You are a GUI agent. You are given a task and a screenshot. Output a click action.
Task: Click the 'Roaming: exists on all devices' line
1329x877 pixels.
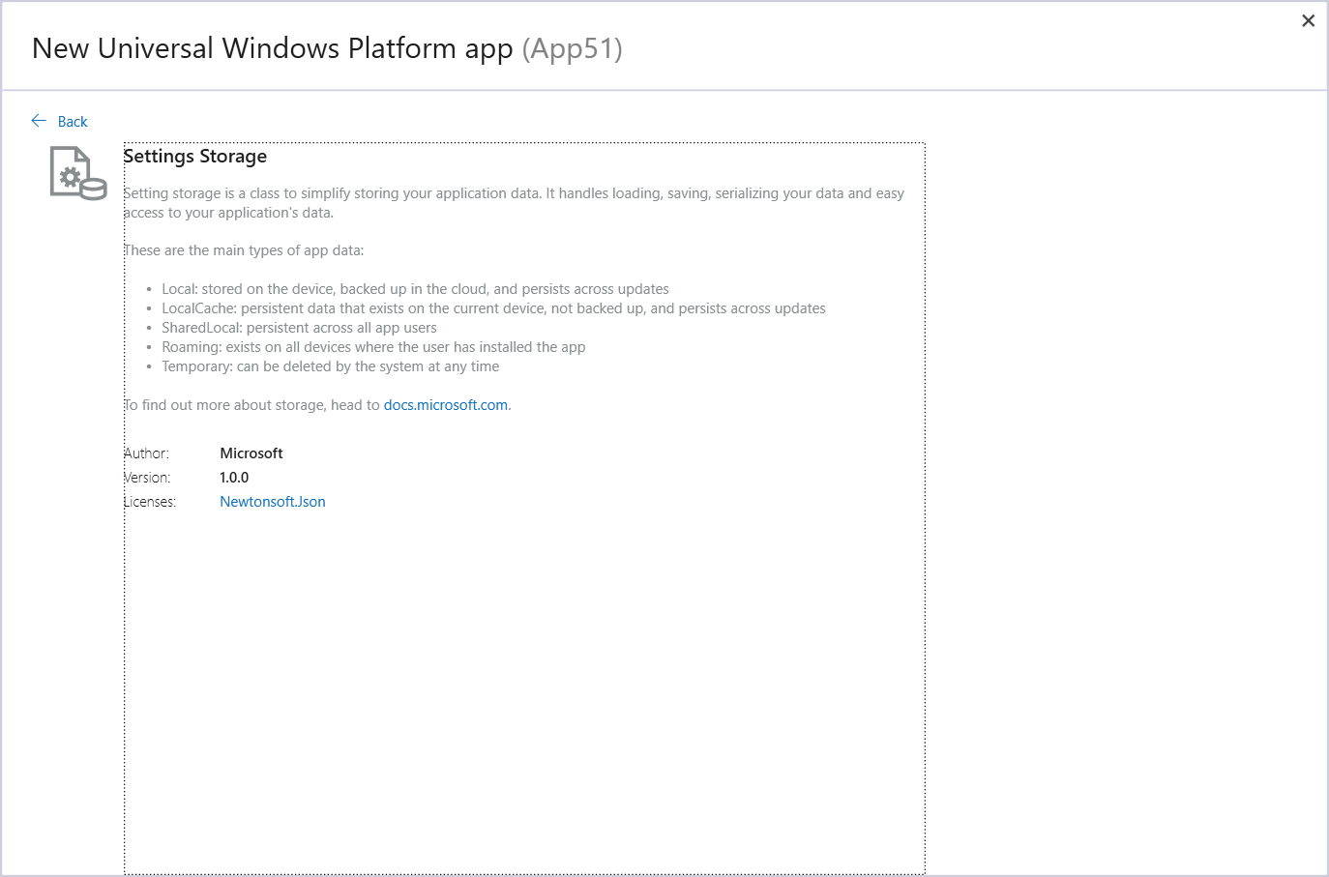pos(373,347)
